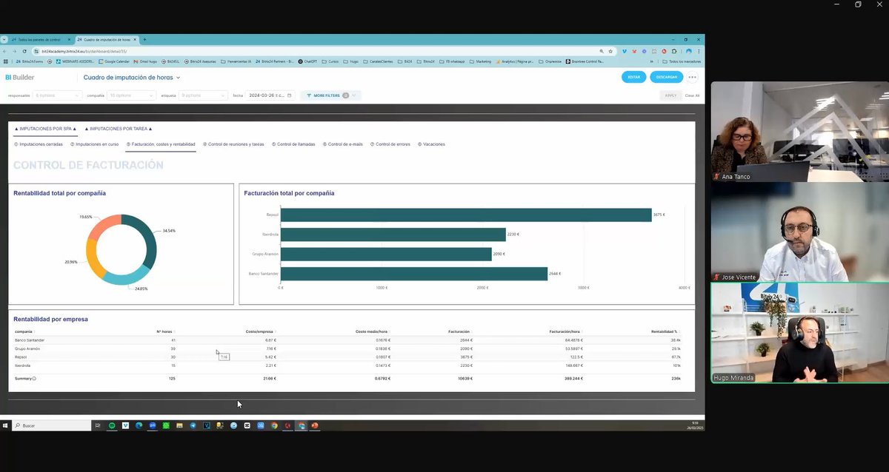Open Spotify from the taskbar
Screen dimensions: 889x472
tap(112, 425)
